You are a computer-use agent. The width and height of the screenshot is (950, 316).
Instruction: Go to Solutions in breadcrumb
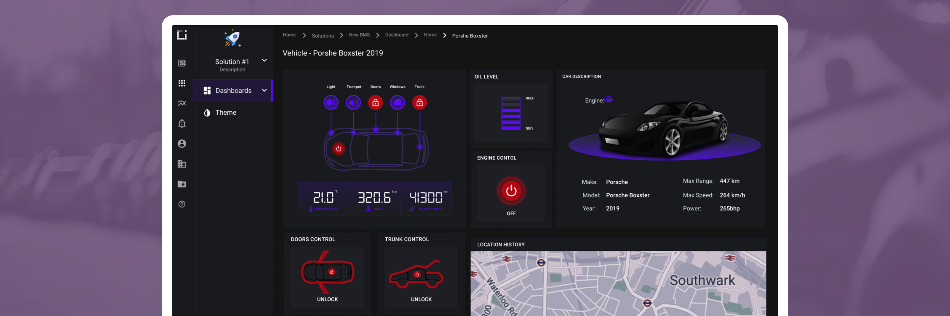coord(323,36)
